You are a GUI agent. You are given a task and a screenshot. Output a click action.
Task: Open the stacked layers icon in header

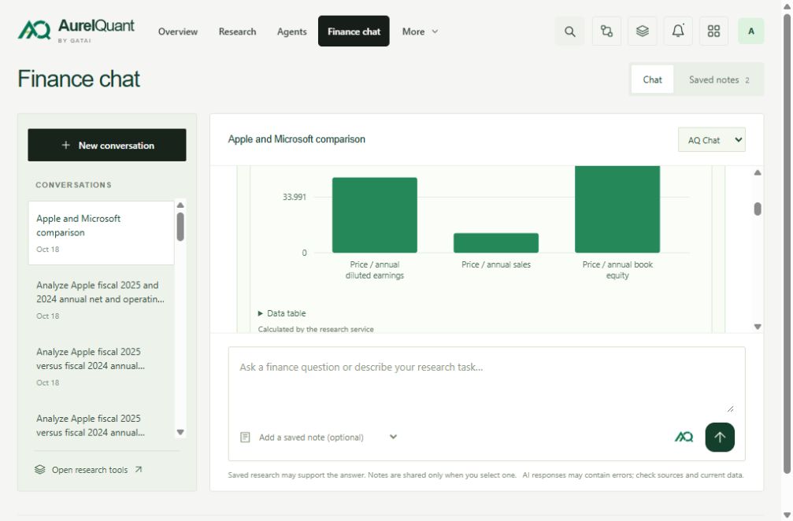(643, 31)
